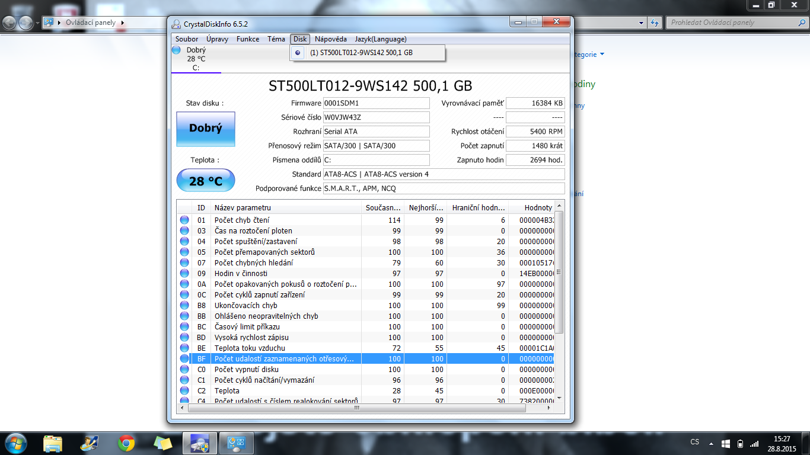Click the Přenosový režim field SATA/300
The image size is (810, 455).
point(376,146)
